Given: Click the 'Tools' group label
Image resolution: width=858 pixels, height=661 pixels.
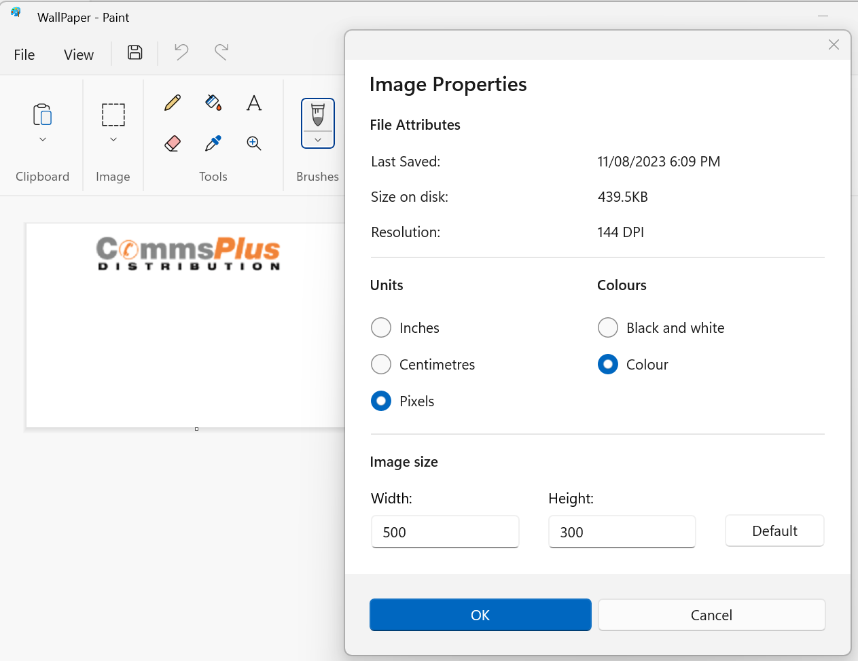Looking at the screenshot, I should [x=213, y=177].
